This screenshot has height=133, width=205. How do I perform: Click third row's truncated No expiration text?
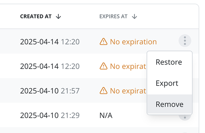tap(128, 91)
